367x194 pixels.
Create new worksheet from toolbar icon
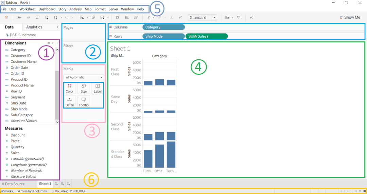point(82,17)
